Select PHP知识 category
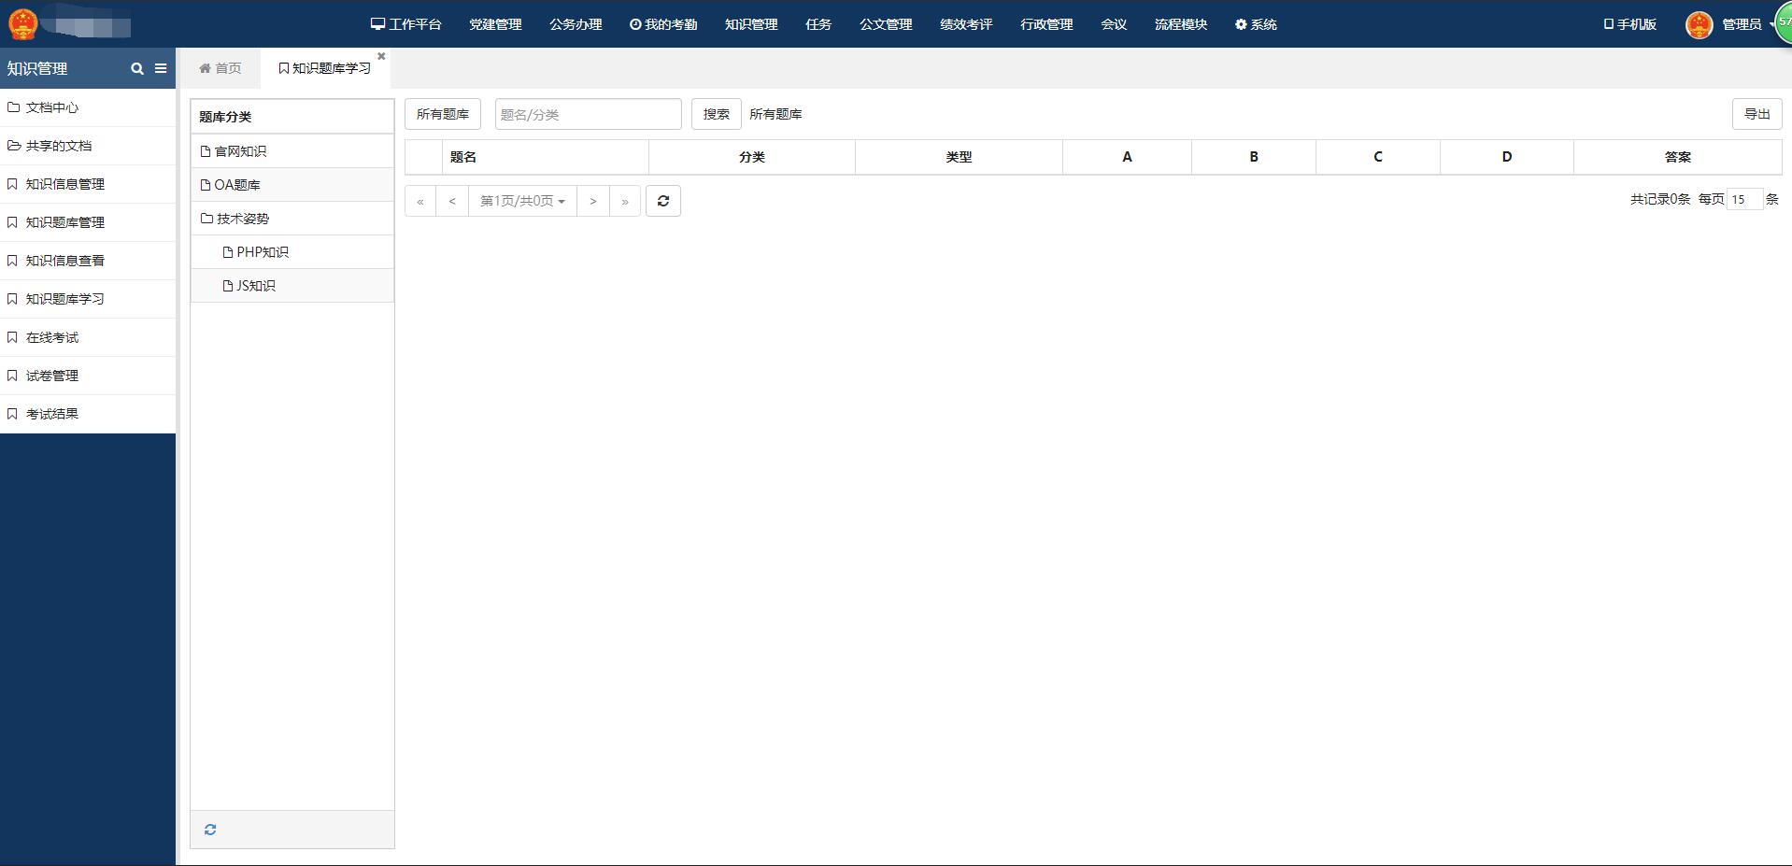The image size is (1792, 866). (x=292, y=252)
